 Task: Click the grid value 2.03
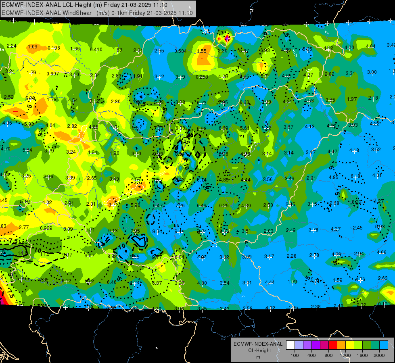click(x=269, y=231)
